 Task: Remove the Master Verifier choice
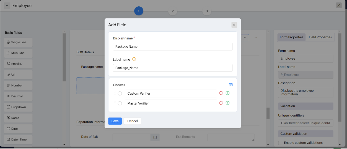point(221,103)
